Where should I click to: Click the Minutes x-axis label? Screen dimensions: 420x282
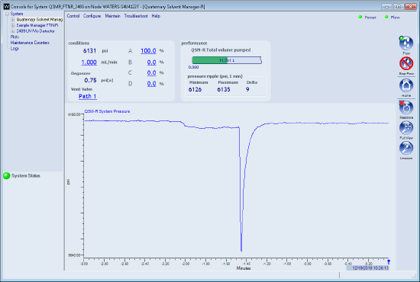coord(244,268)
